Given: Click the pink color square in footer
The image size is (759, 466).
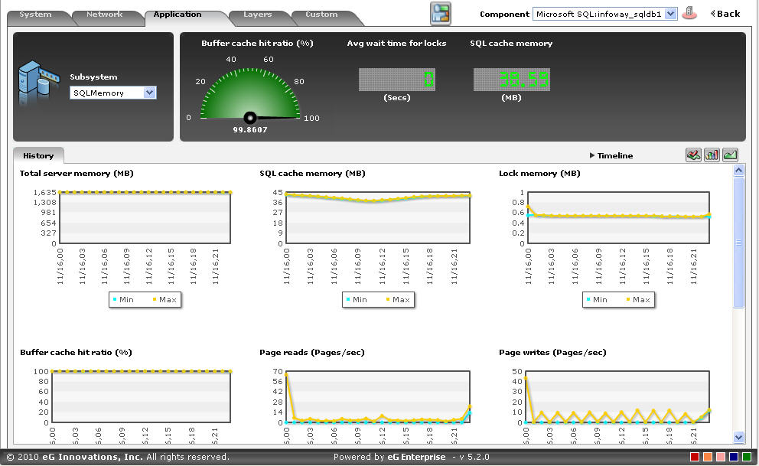Looking at the screenshot, I should coord(721,457).
